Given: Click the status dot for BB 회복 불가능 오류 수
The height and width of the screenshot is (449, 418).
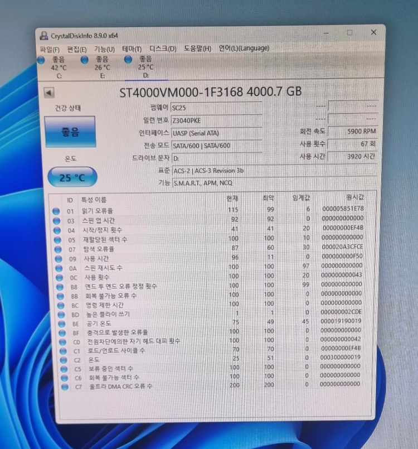Looking at the screenshot, I should coord(60,296).
